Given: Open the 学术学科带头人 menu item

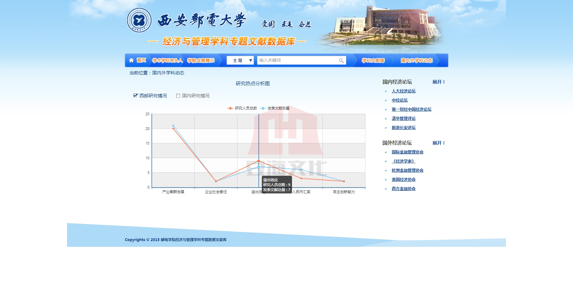Looking at the screenshot, I should click(x=167, y=60).
